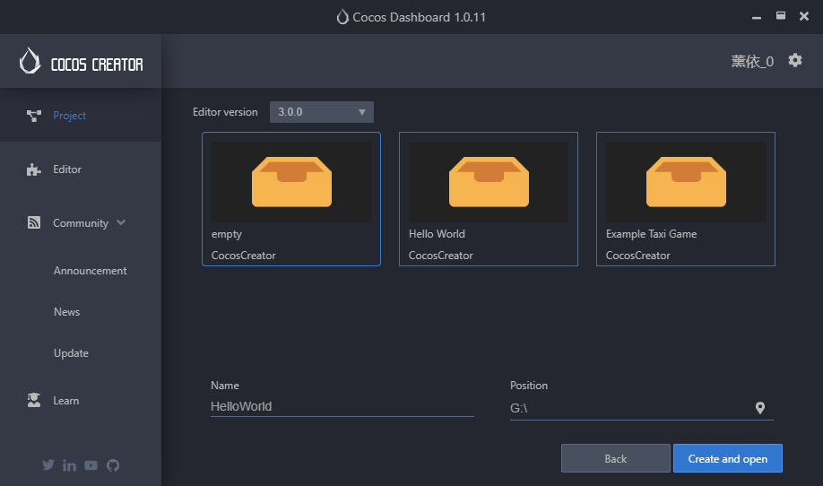Select the Project tab in sidebar
The height and width of the screenshot is (486, 823).
pos(69,116)
